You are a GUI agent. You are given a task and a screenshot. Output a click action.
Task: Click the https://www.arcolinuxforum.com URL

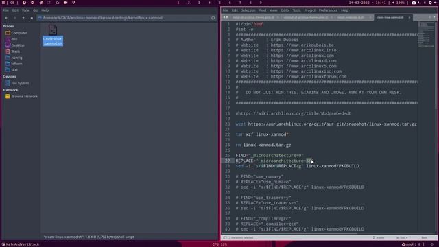click(308, 76)
